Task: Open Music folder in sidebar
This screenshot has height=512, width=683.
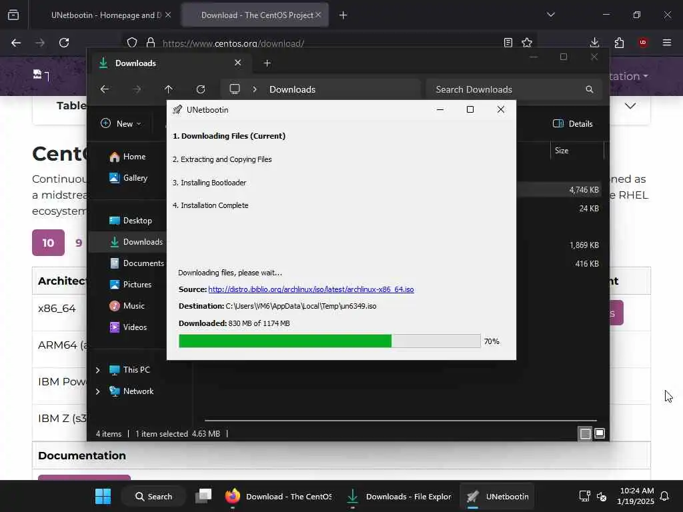Action: coord(127,305)
